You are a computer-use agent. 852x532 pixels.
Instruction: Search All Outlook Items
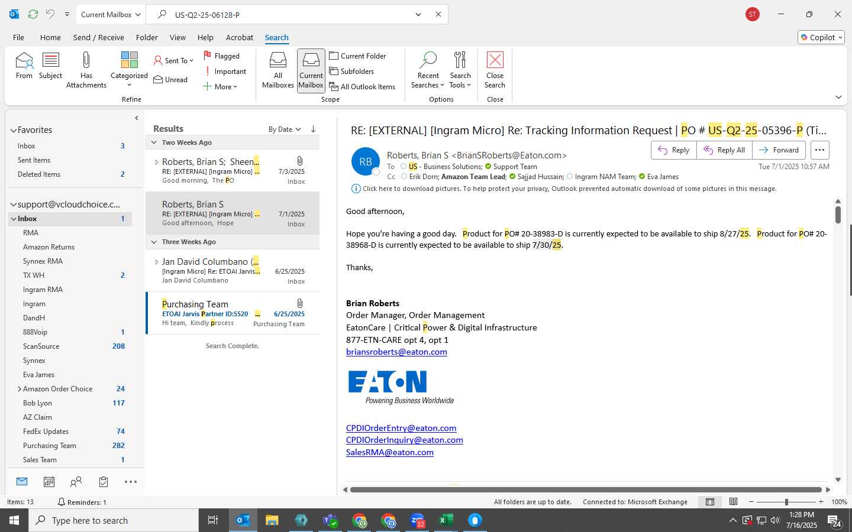pos(363,86)
